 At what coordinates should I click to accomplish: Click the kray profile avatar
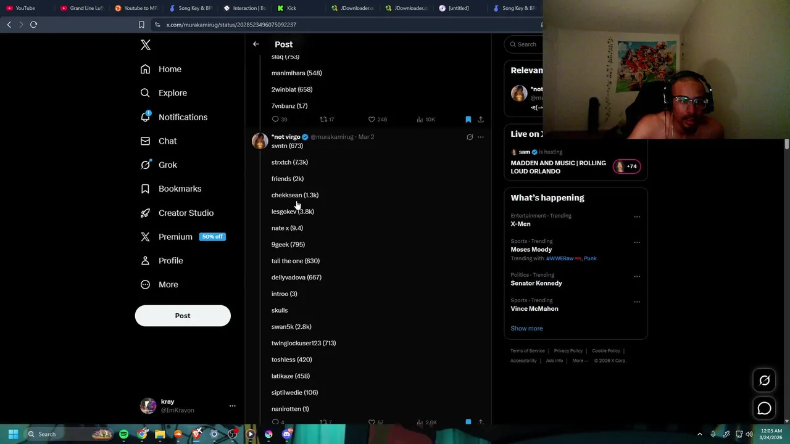148,406
